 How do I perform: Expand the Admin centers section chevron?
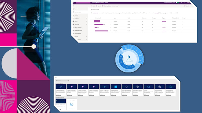click(x=86, y=40)
